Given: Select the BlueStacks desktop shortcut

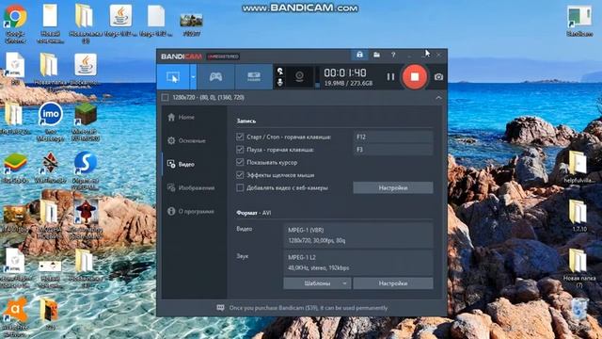Looking at the screenshot, I should click(15, 168).
